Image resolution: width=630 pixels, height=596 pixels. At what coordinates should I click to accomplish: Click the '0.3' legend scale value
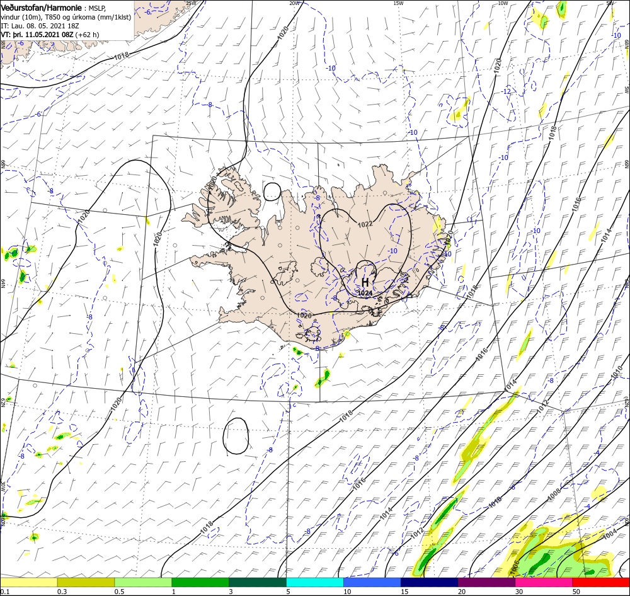pos(62,592)
